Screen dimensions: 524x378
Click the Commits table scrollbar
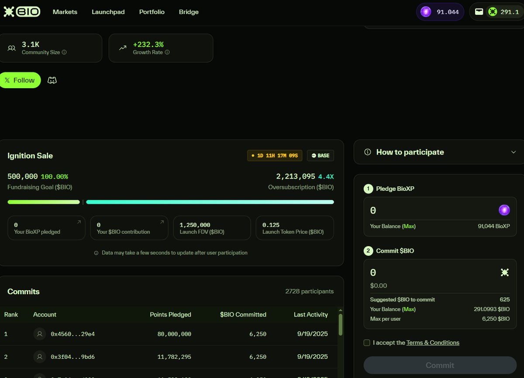pyautogui.click(x=341, y=324)
